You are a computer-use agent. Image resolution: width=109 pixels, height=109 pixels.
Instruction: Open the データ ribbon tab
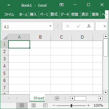(65, 14)
